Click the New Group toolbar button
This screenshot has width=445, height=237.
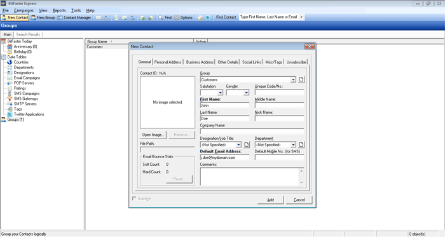point(43,18)
